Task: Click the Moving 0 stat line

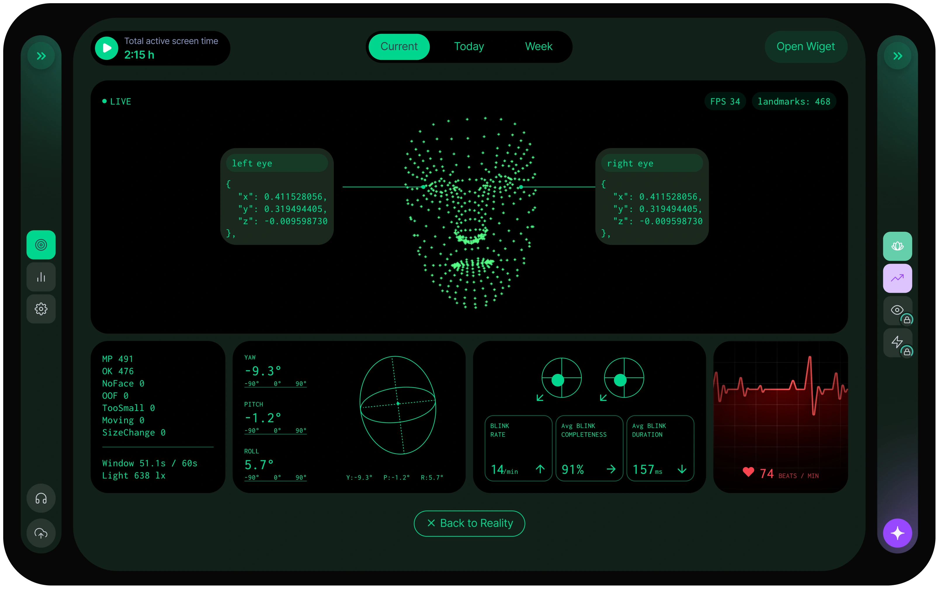Action: point(123,420)
